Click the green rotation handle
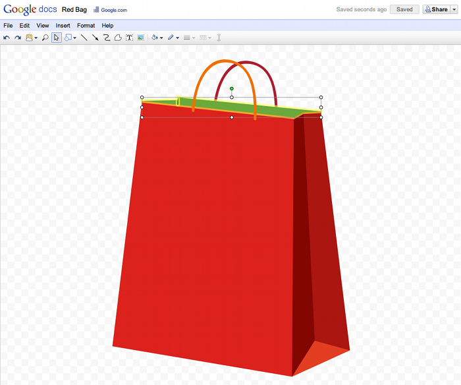 (232, 88)
